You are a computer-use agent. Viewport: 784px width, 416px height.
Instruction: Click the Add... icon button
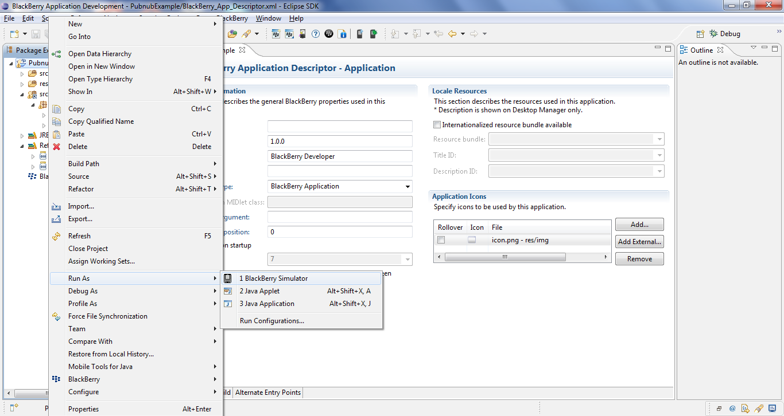coord(639,225)
